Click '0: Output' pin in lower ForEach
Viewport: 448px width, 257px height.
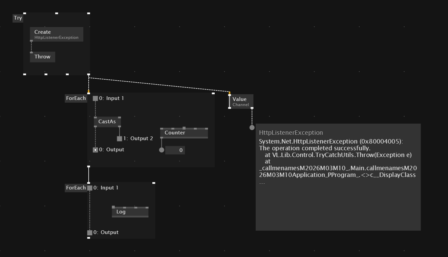pyautogui.click(x=90, y=232)
